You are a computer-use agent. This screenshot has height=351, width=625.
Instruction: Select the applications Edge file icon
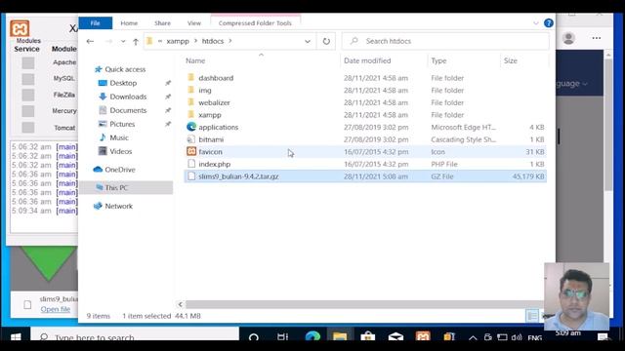coord(191,127)
